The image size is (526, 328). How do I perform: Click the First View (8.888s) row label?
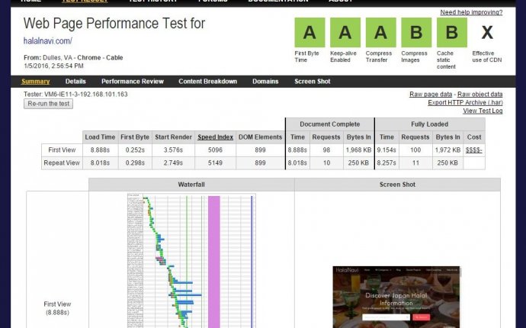(57, 308)
